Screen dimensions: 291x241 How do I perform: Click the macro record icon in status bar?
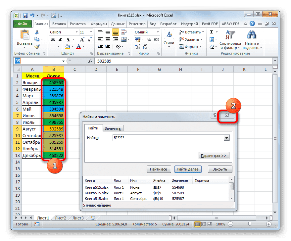coord(37,224)
